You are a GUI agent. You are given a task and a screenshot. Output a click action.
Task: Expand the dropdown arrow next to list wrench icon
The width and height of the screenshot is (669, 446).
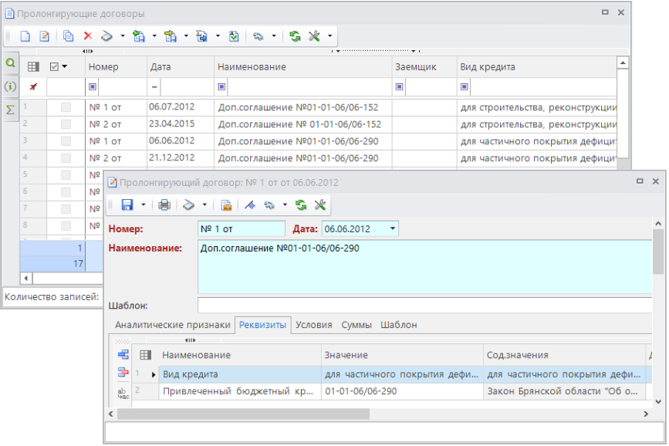pos(330,36)
